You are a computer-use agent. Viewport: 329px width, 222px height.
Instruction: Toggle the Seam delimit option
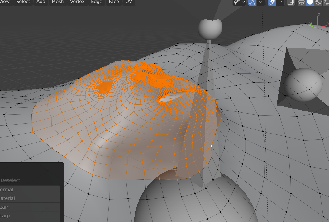point(30,207)
